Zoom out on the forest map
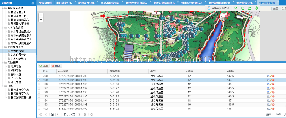The image size is (286, 118). coord(41,19)
